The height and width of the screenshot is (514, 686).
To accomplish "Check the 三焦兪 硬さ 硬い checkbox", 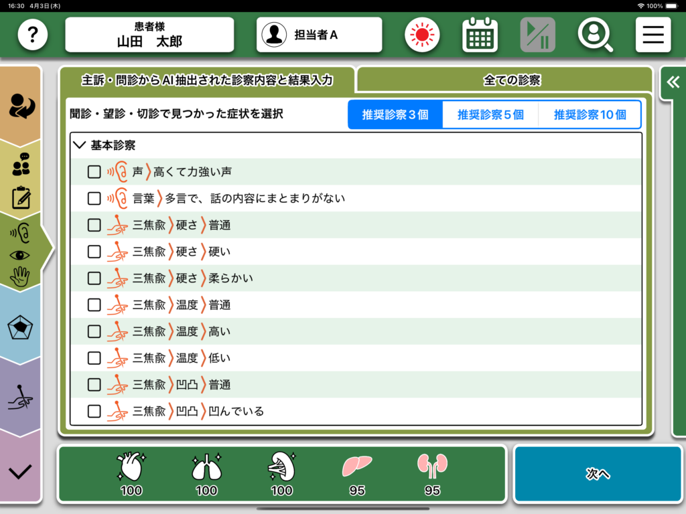I will [94, 252].
